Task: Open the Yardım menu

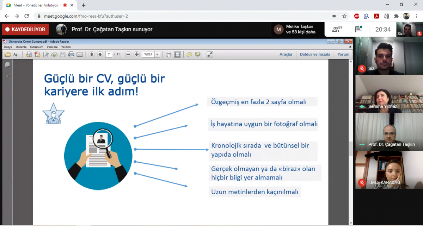Action: (x=66, y=47)
